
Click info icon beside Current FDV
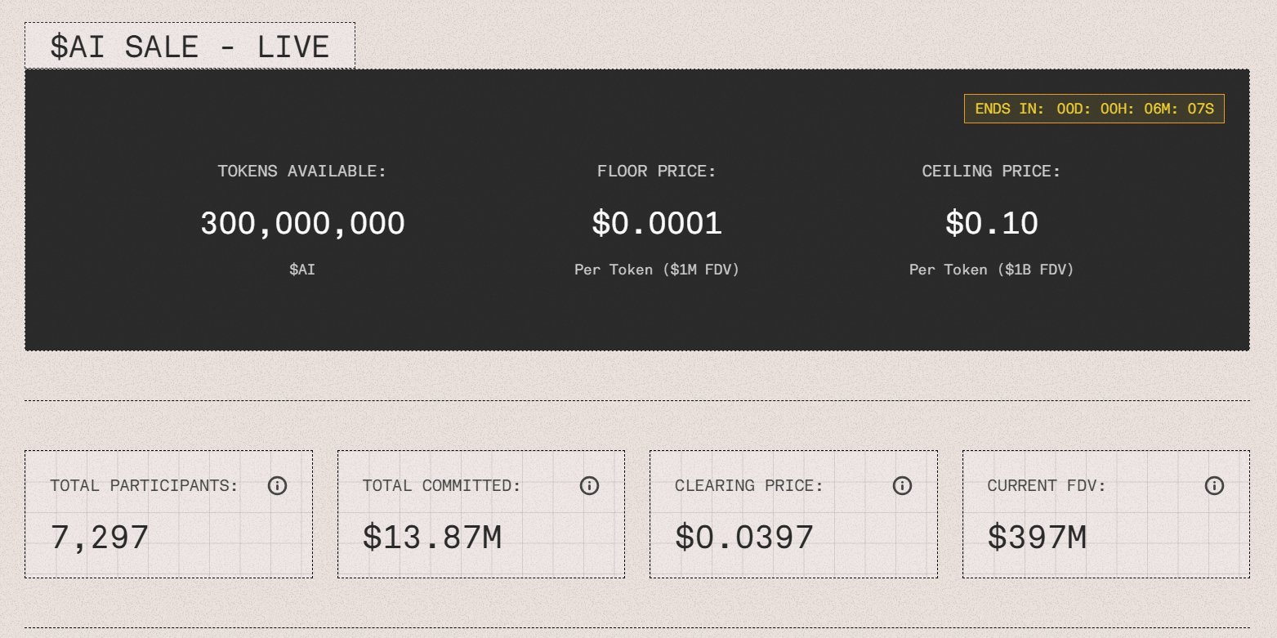click(1214, 486)
